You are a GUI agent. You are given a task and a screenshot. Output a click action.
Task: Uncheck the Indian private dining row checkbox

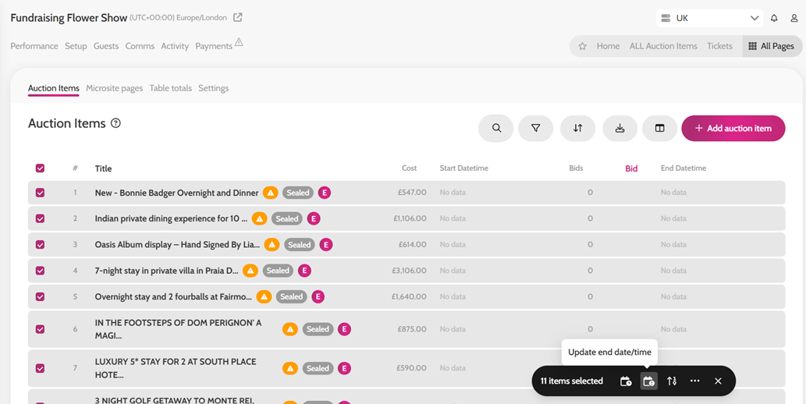[x=40, y=218]
